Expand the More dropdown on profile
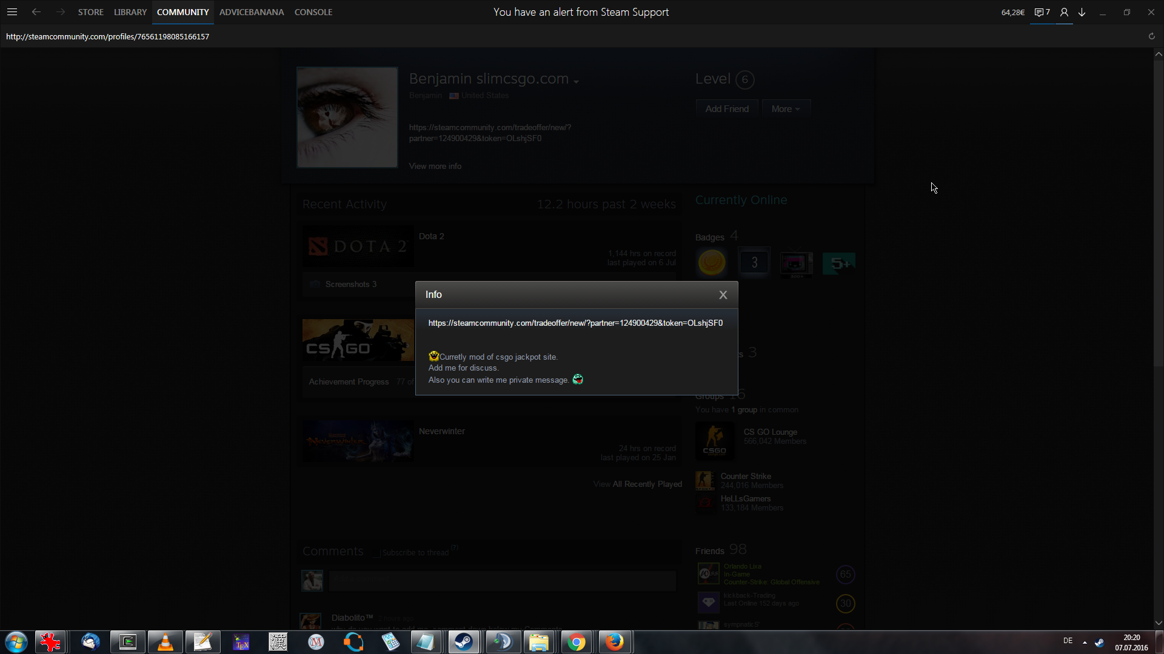This screenshot has width=1164, height=654. pyautogui.click(x=786, y=109)
